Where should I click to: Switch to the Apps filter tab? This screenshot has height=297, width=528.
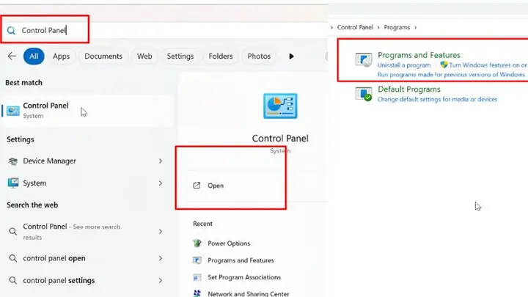[61, 56]
